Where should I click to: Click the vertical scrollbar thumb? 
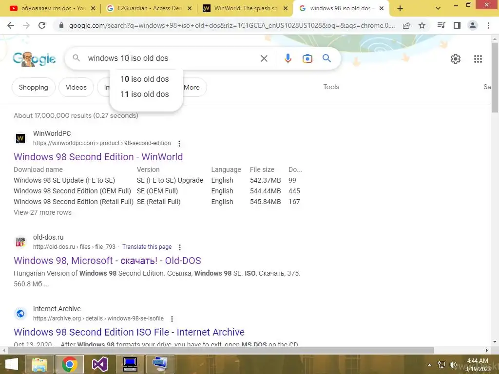click(495, 77)
